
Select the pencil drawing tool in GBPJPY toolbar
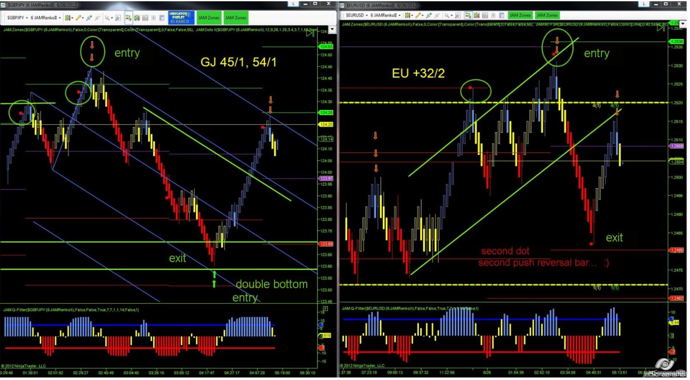[79, 18]
